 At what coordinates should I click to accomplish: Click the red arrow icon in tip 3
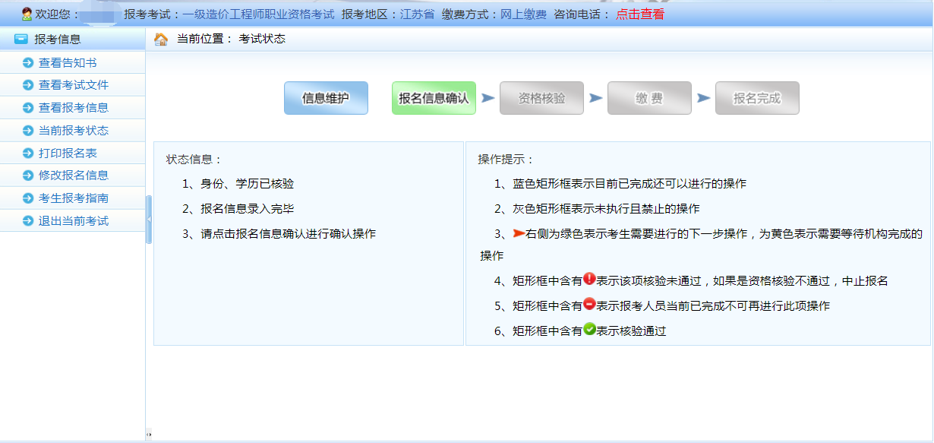519,233
